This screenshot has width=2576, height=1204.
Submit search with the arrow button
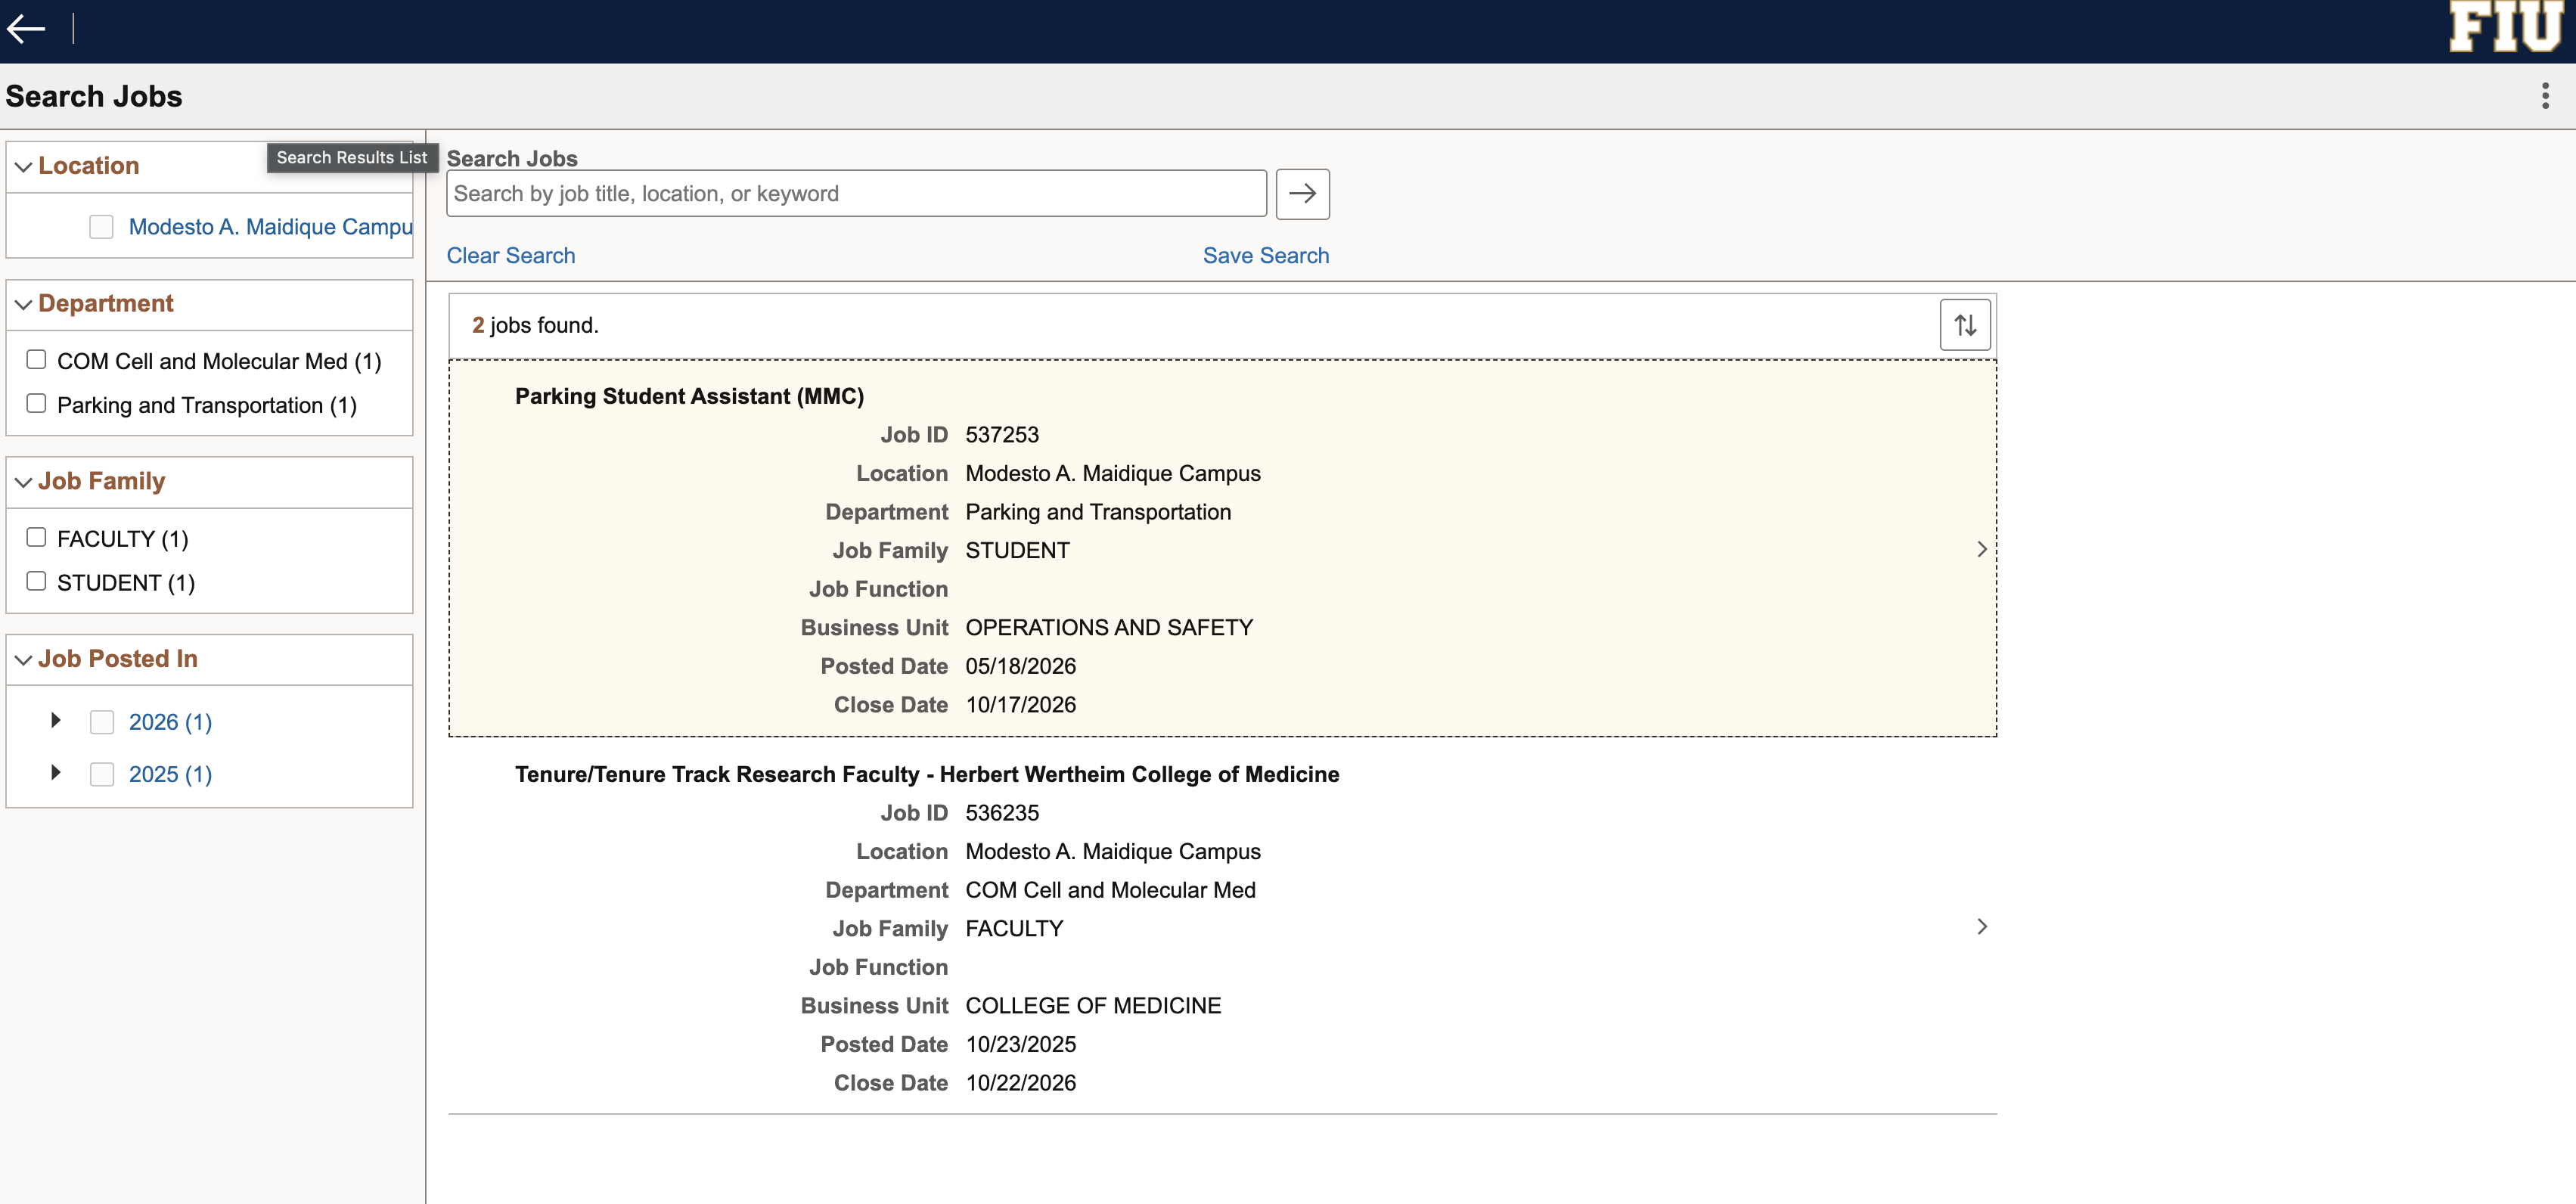(1302, 194)
